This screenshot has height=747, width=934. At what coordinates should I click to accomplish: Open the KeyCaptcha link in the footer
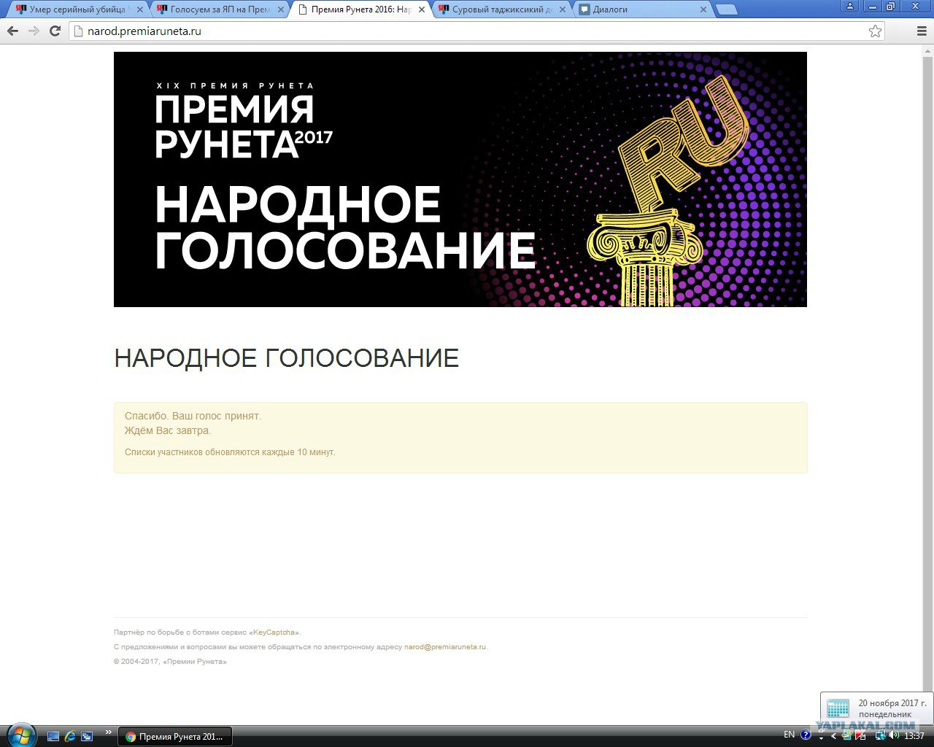274,632
